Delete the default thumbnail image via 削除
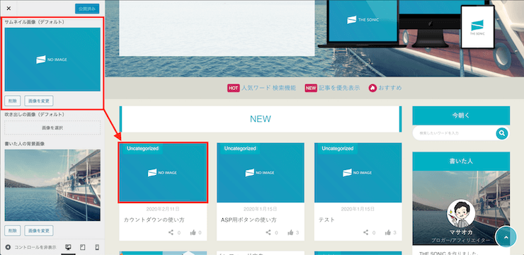Screen dimensions: 524x255 point(13,101)
